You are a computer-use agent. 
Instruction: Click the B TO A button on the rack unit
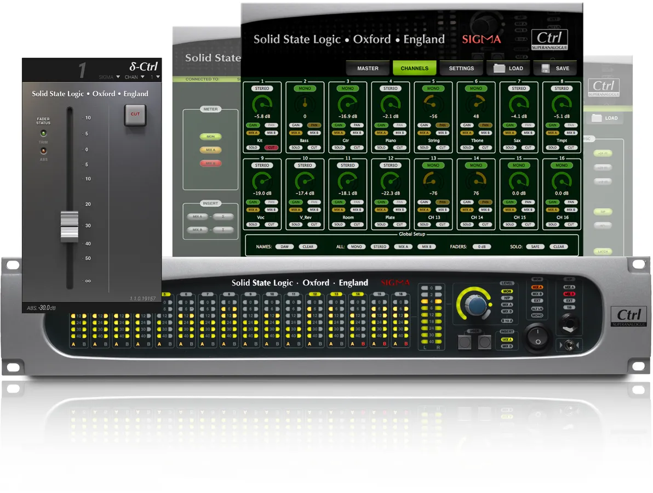(507, 321)
